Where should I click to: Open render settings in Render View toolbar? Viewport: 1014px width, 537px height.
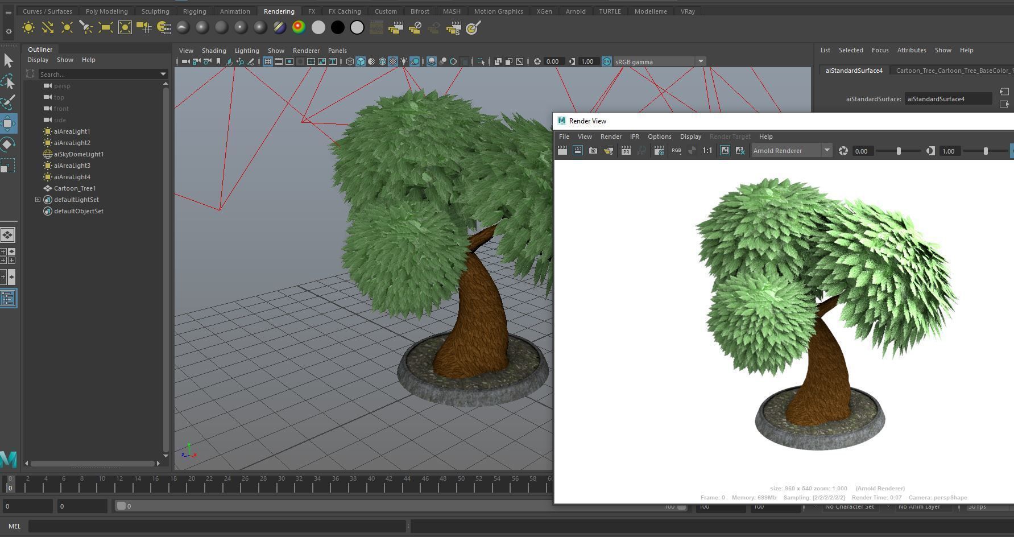659,151
